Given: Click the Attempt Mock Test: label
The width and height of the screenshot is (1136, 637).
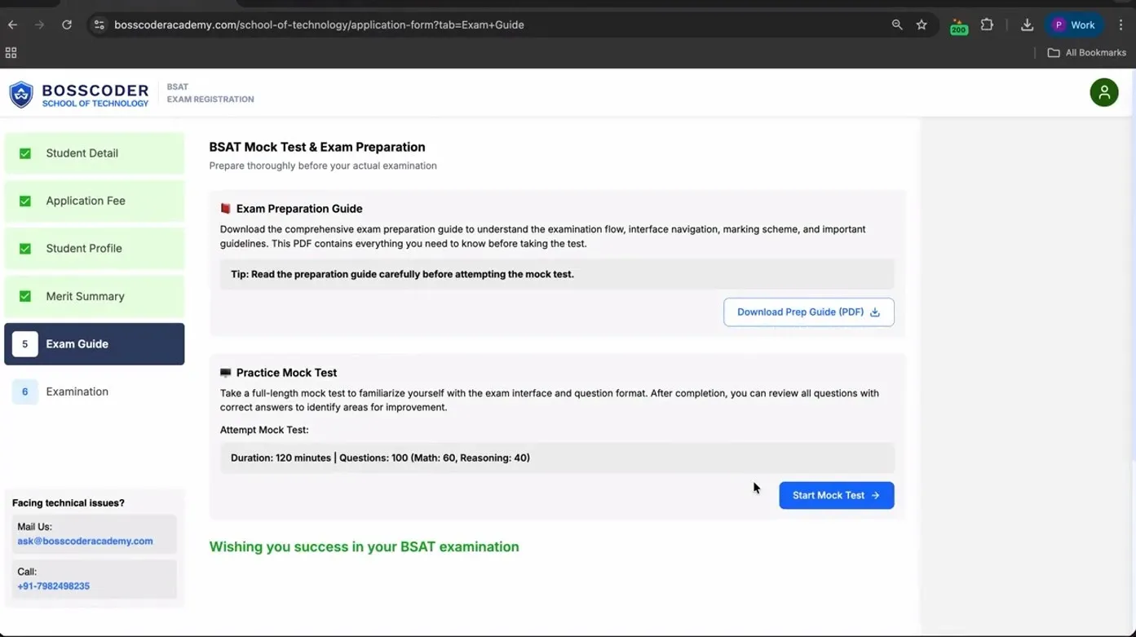Looking at the screenshot, I should [264, 430].
